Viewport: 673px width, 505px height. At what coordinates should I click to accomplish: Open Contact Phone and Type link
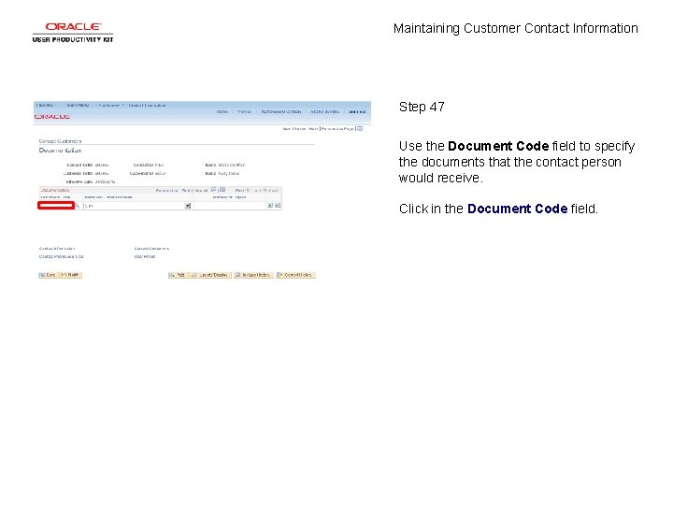pos(62,257)
